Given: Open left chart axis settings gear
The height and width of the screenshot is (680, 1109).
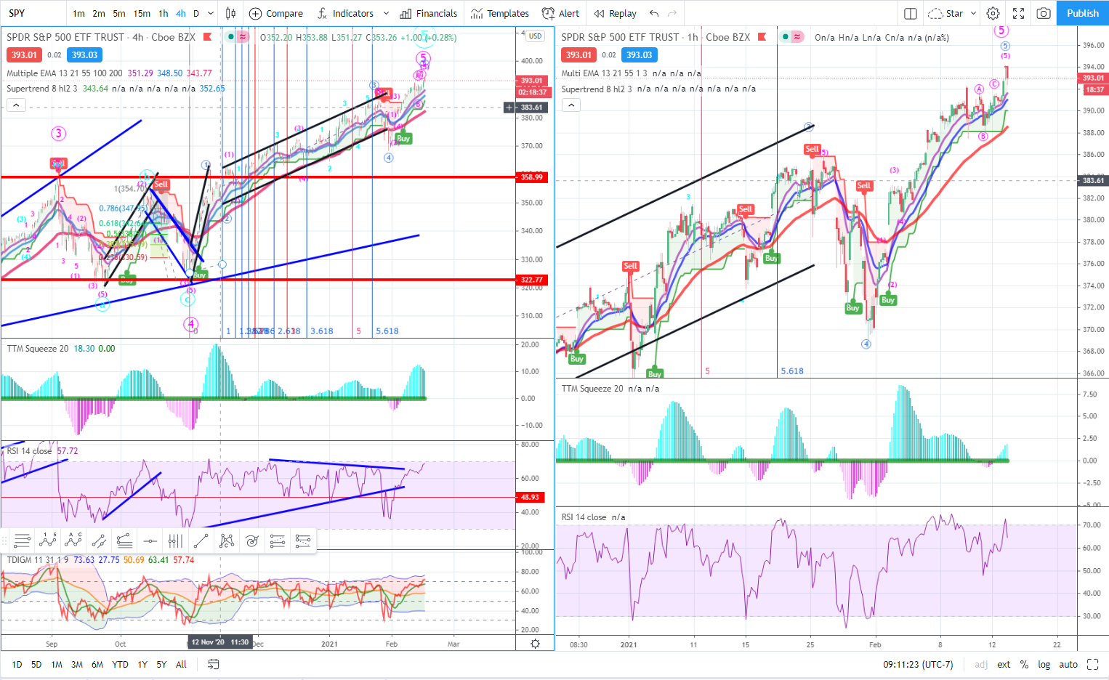Looking at the screenshot, I should (536, 644).
